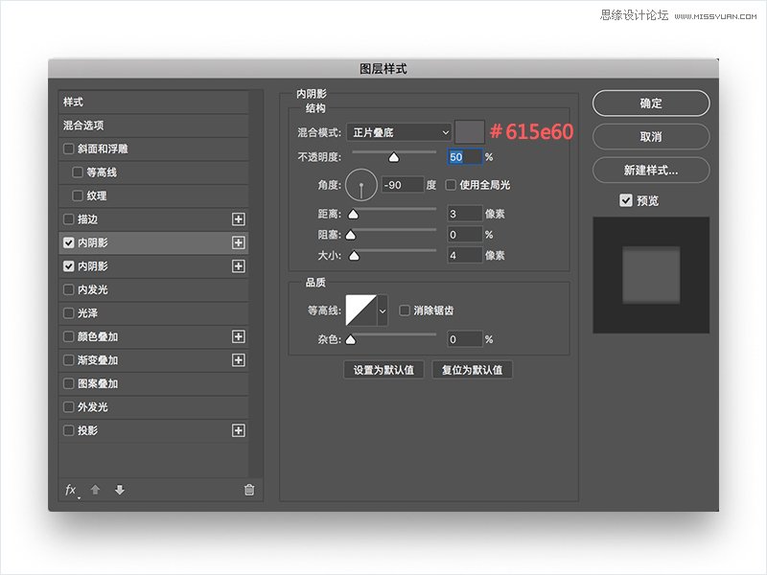767x575 pixels.
Task: Enable 投影 checkbox
Action: point(68,430)
